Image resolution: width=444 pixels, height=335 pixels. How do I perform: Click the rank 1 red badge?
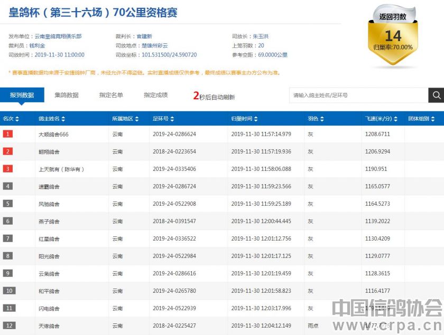(x=7, y=134)
